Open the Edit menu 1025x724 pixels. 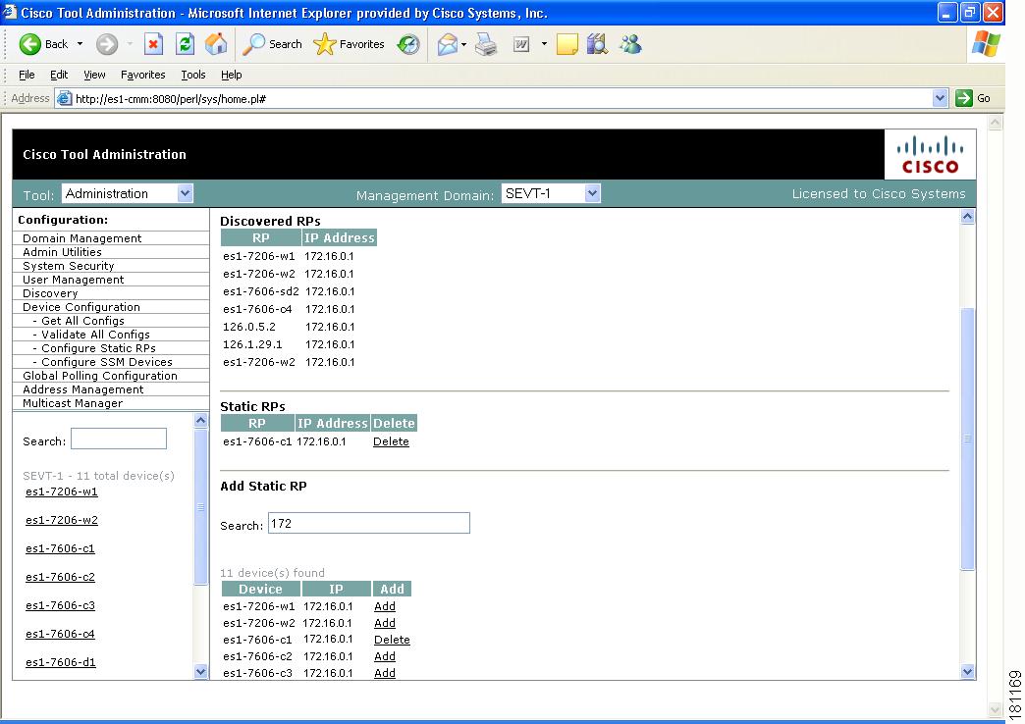pos(59,75)
